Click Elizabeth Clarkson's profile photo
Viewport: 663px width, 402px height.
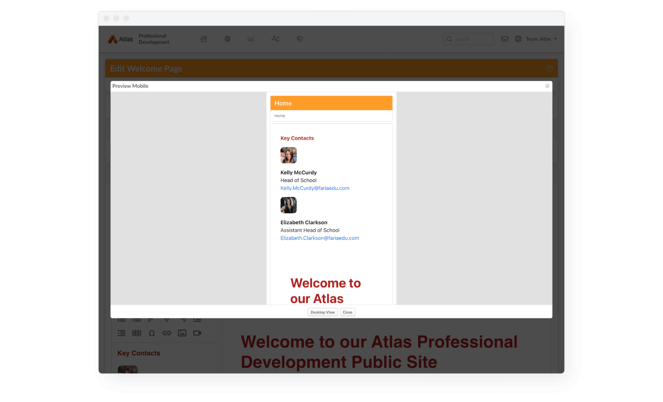288,205
